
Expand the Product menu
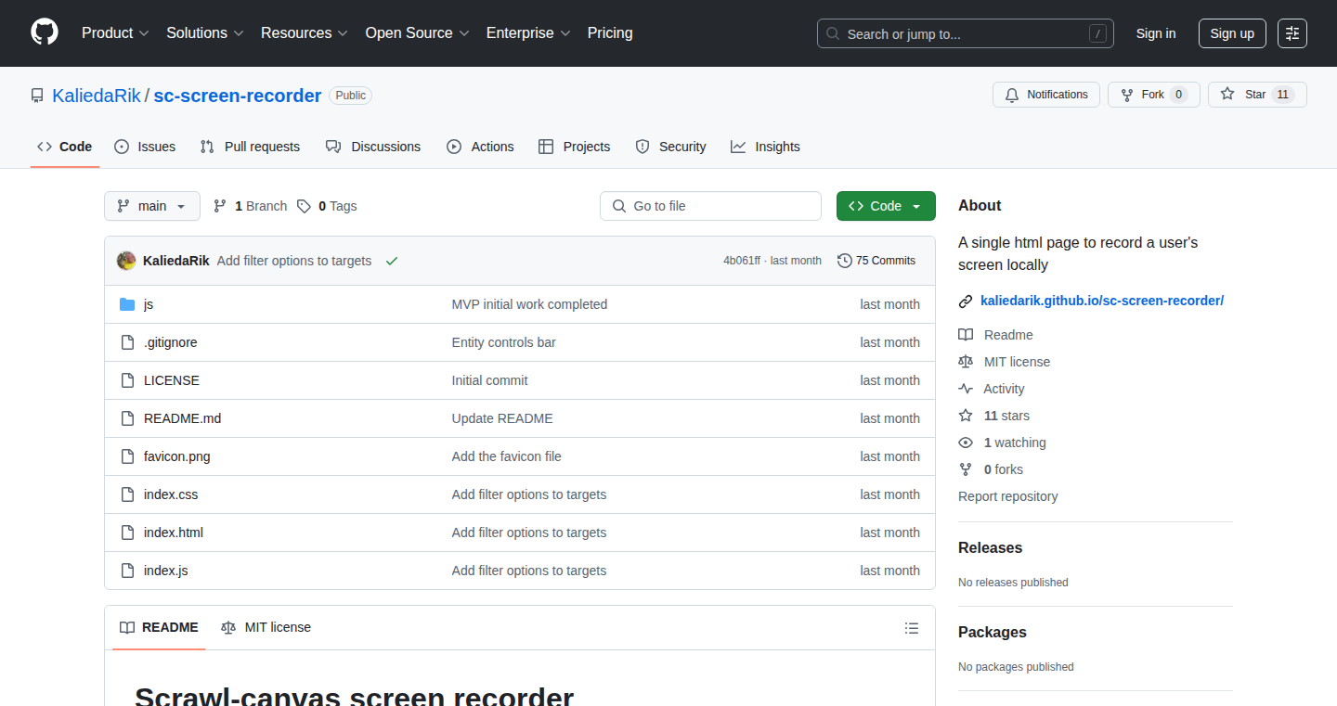click(x=115, y=33)
